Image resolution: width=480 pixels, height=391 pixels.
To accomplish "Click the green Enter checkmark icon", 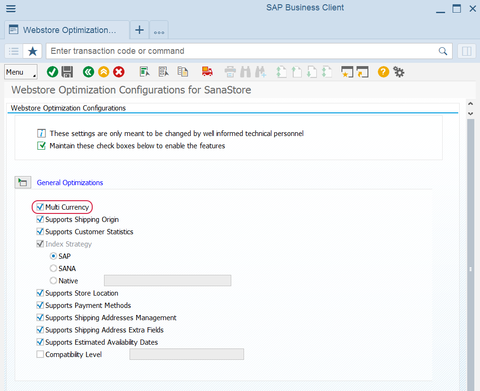I will pyautogui.click(x=52, y=72).
